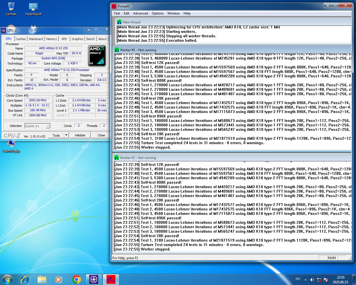Viewport: 356px width, 285px height.
Task: Click the HU language indicator
Action: click(298, 279)
